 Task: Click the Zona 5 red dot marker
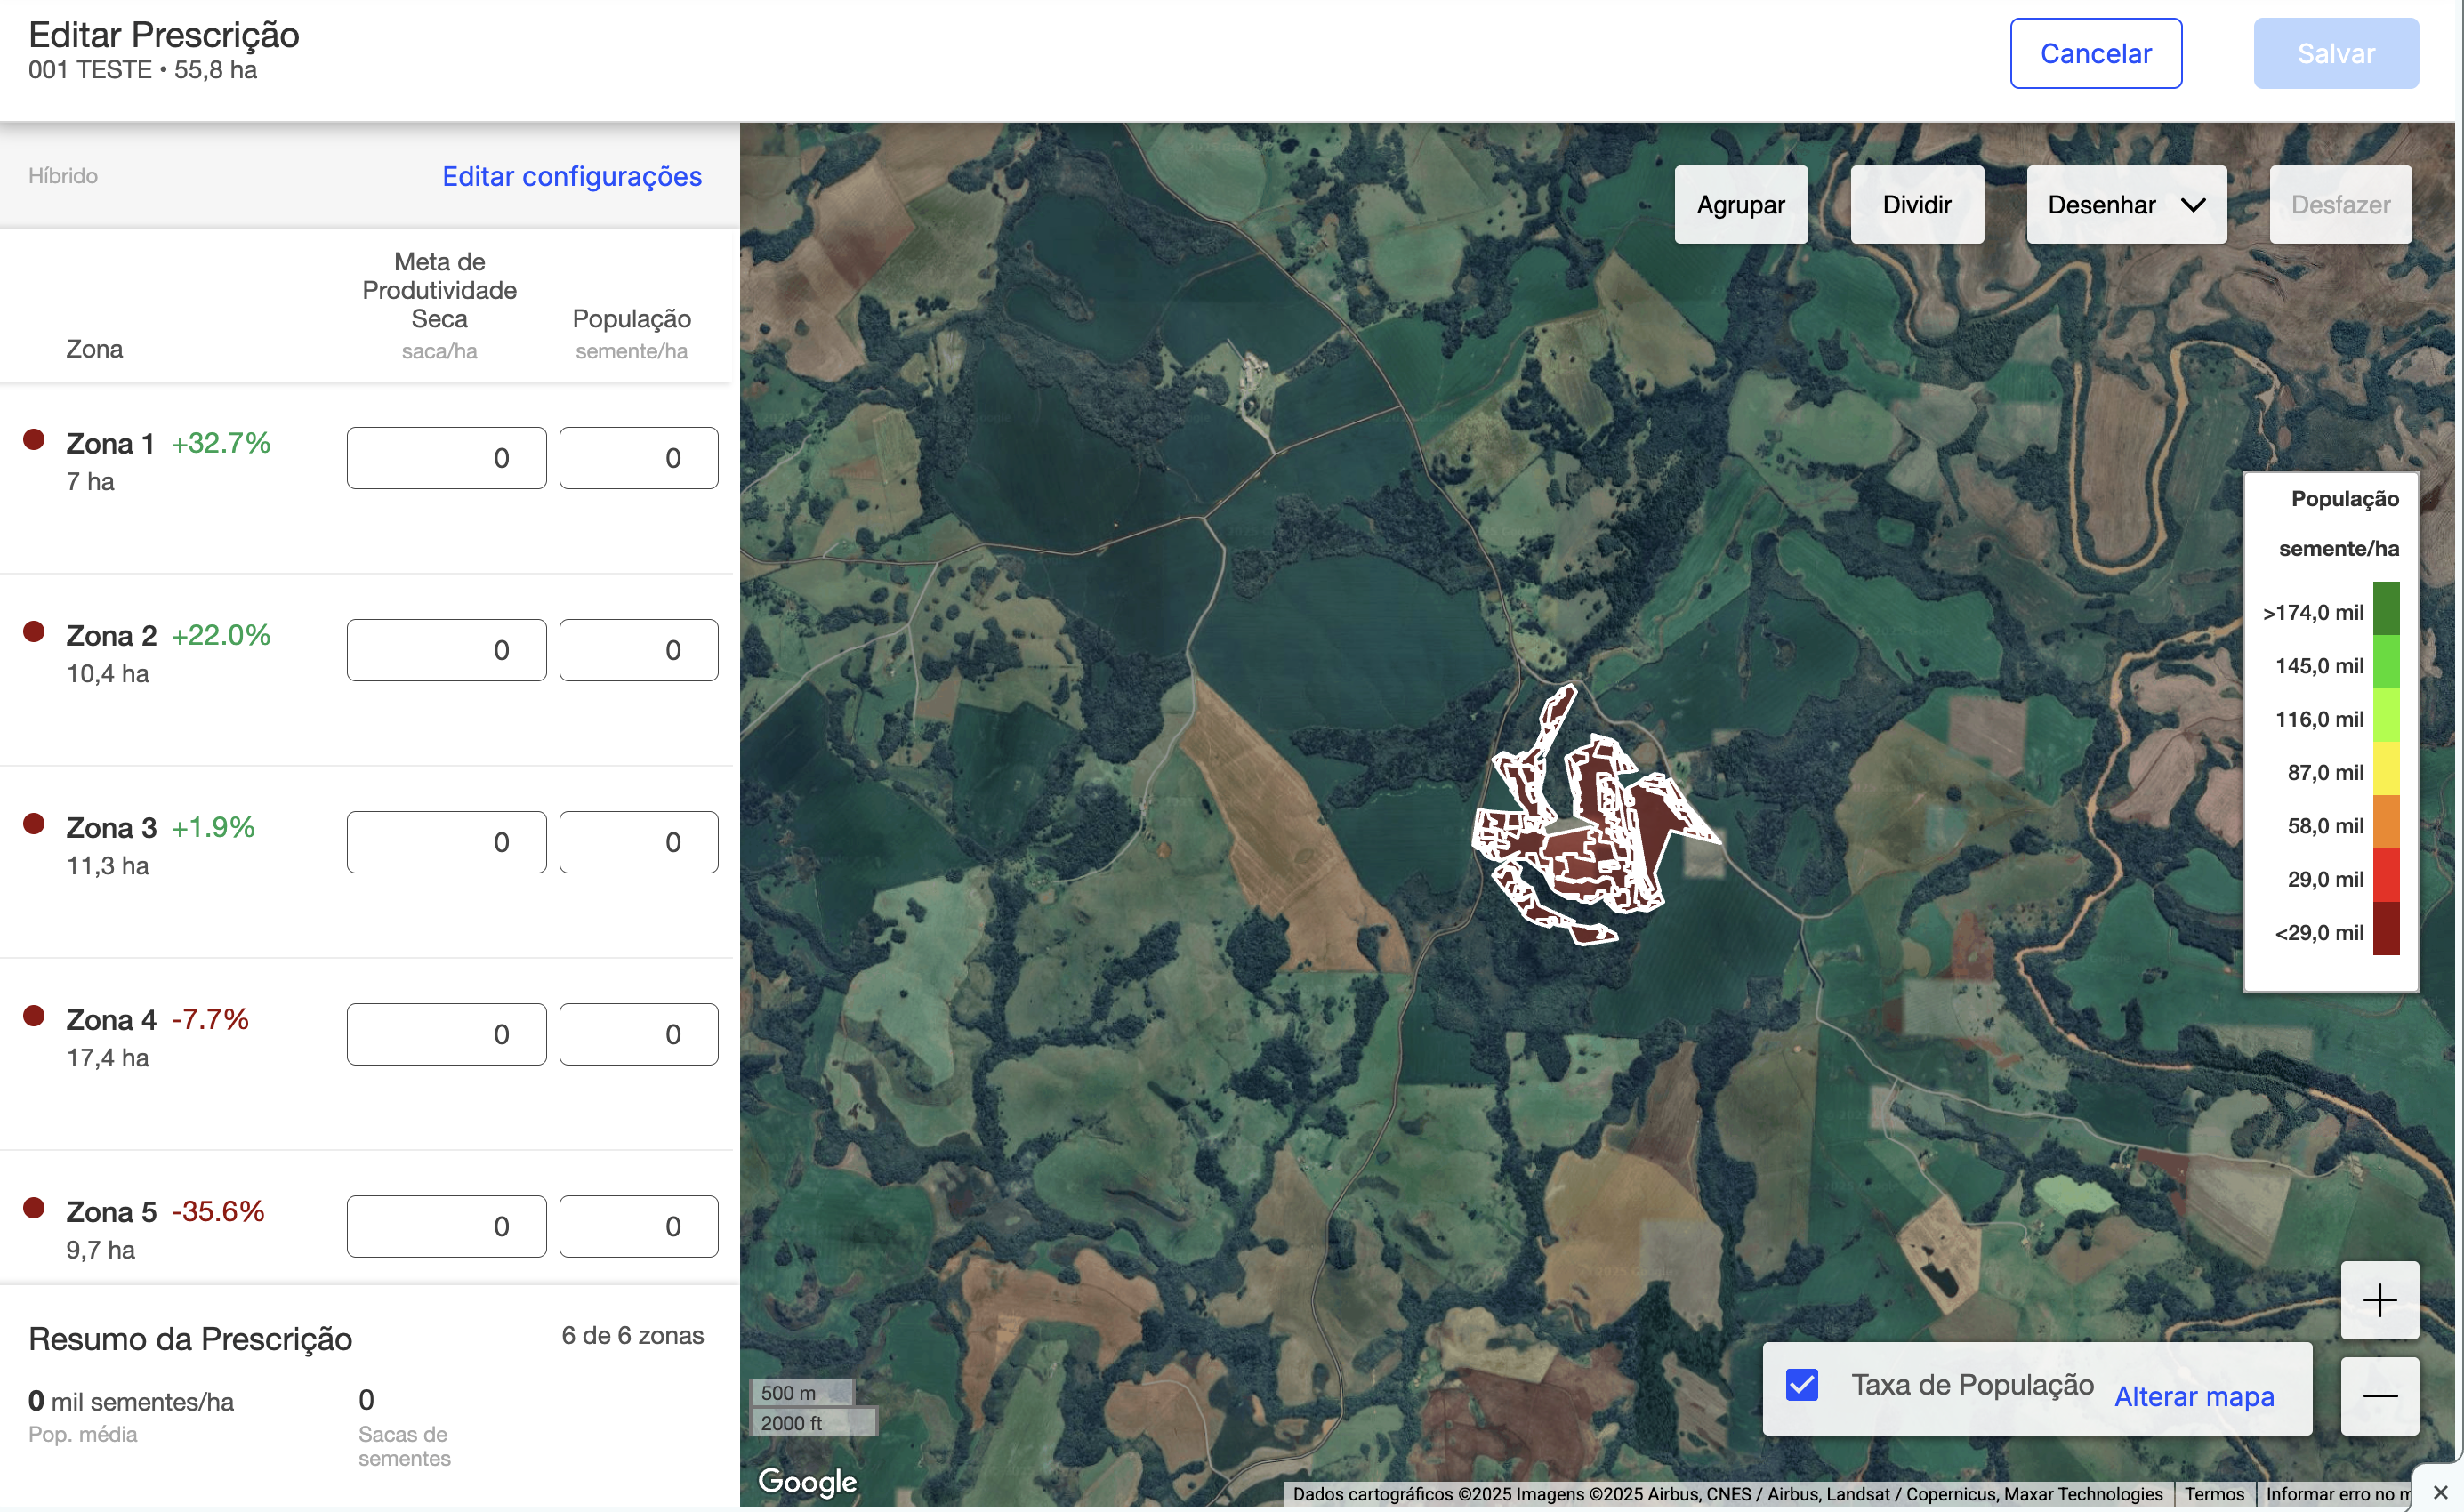[x=34, y=1208]
